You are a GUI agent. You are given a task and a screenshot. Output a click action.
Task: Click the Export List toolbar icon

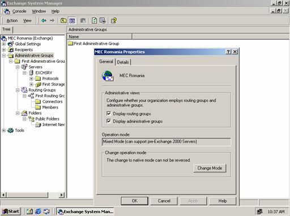coord(103,20)
